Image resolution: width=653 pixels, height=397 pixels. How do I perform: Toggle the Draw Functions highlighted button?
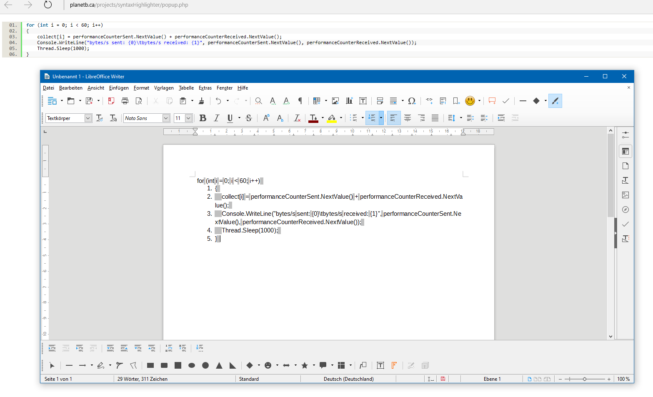(555, 101)
